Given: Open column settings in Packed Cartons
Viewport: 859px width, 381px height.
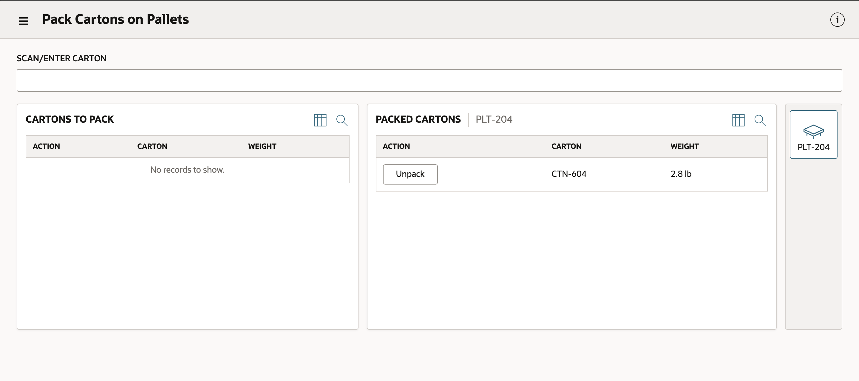Looking at the screenshot, I should tap(738, 120).
